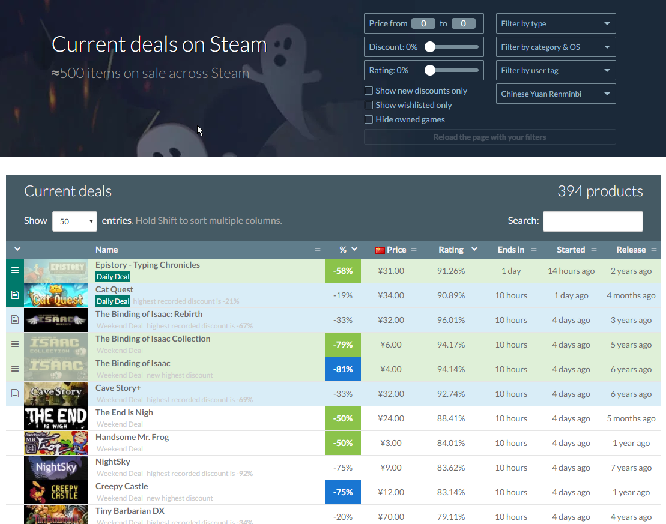Click the Daily Deal tag under Epistory
The image size is (666, 524).
click(x=112, y=277)
